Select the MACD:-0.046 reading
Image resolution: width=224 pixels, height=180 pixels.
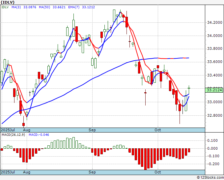tap(39, 135)
